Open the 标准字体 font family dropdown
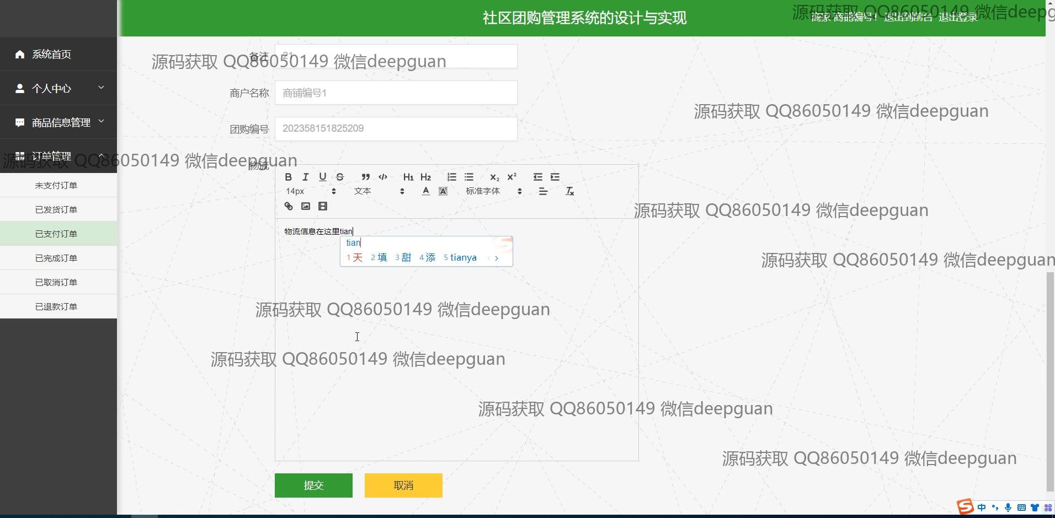 click(493, 191)
